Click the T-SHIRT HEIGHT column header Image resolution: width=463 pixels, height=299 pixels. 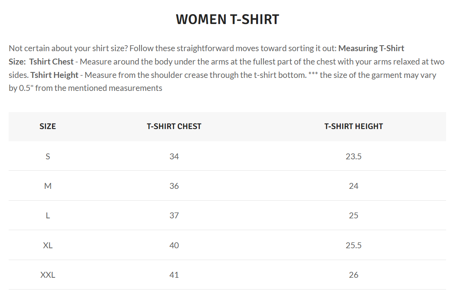click(x=353, y=126)
